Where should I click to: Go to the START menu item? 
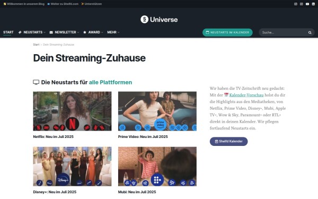point(8,32)
